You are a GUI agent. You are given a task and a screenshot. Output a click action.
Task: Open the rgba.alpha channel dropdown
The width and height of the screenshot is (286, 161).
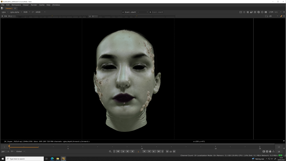16,12
